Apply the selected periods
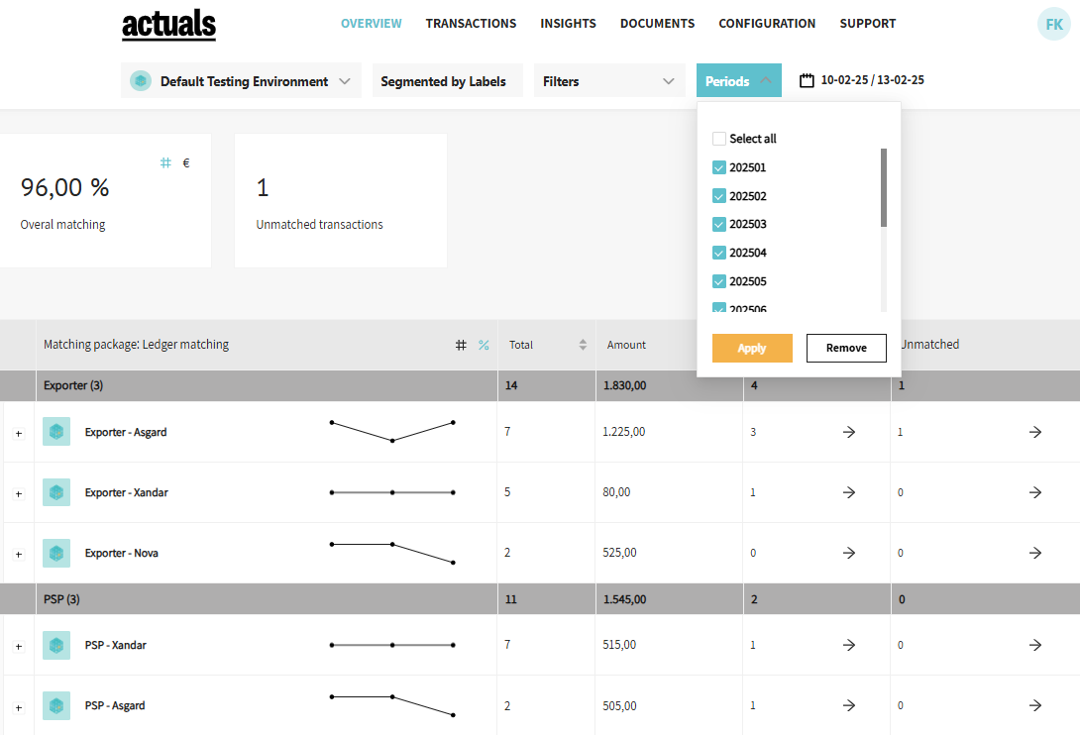1080x735 pixels. (x=752, y=348)
